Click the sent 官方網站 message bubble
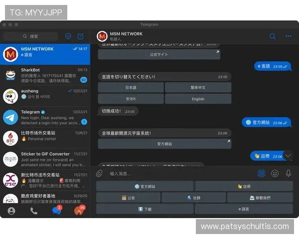Image resolution: width=299 pixels, height=239 pixels. (x=267, y=122)
